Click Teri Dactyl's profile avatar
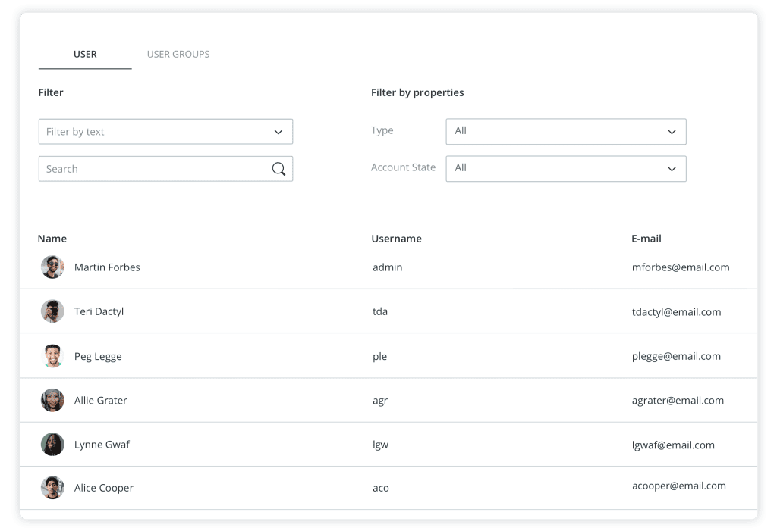 52,311
